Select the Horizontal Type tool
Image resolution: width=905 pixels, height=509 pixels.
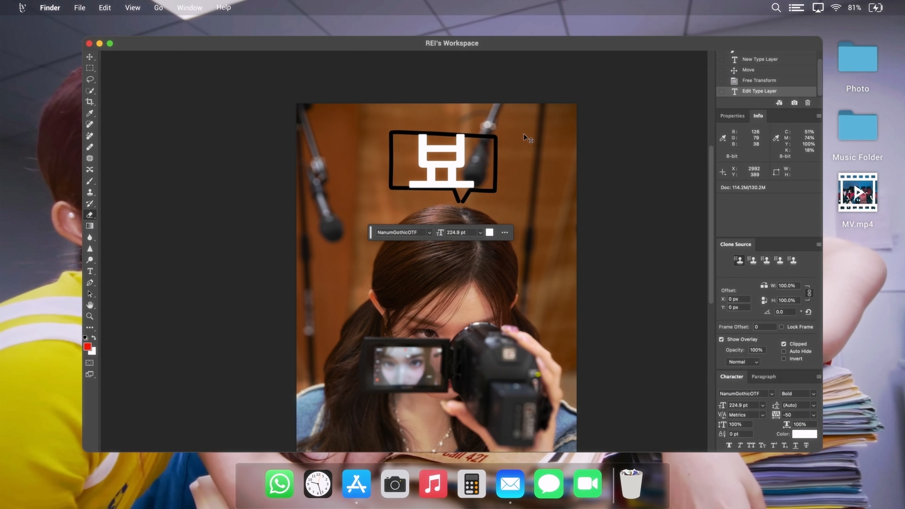(x=90, y=271)
